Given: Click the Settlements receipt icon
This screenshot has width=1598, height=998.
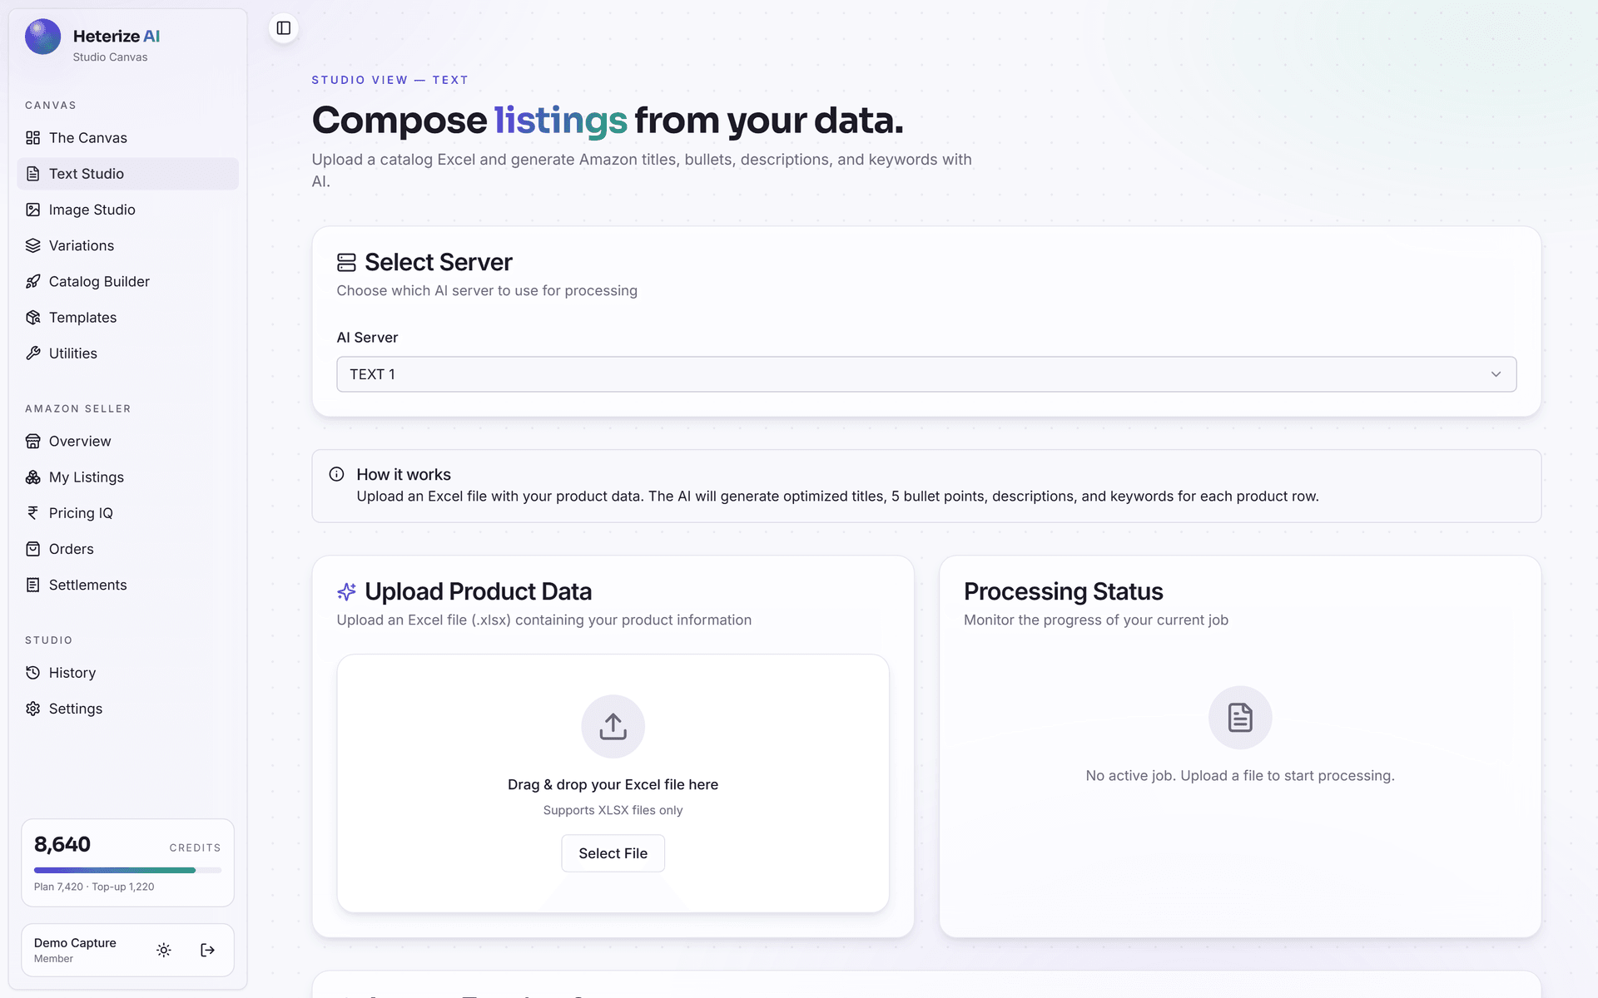Looking at the screenshot, I should pyautogui.click(x=33, y=585).
